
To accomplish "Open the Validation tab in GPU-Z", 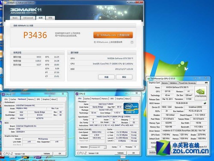I will [173, 83].
